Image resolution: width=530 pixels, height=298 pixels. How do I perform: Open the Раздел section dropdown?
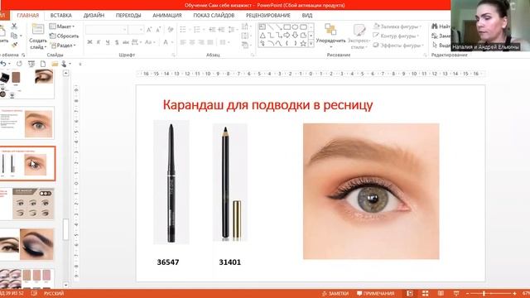(63, 46)
